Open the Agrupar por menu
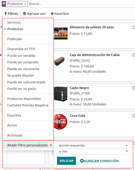This screenshot has width=135, height=170. 34,14
